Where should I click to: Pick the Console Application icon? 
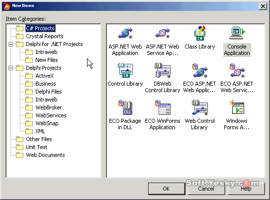tap(237, 33)
